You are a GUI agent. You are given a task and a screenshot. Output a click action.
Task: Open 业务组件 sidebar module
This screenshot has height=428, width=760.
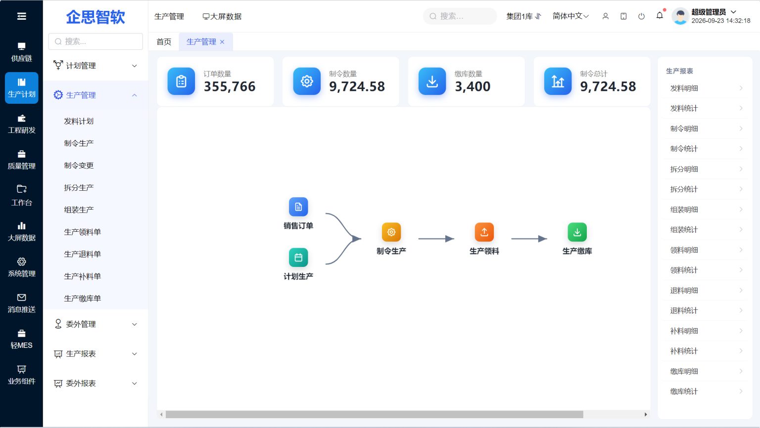pyautogui.click(x=21, y=375)
